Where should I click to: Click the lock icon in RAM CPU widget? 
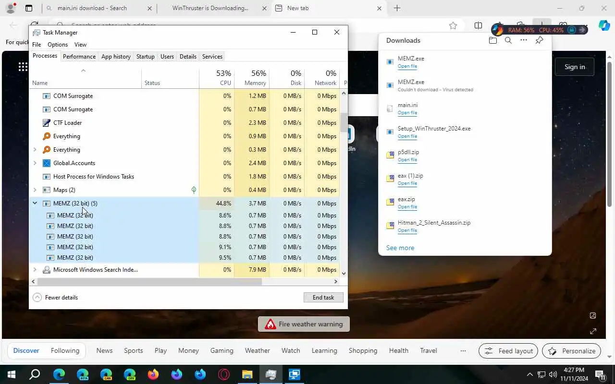tap(571, 30)
